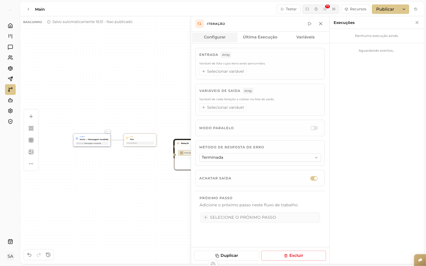426x266 pixels.
Task: Open the calendar check icon in sidebar
Action: tap(10, 241)
